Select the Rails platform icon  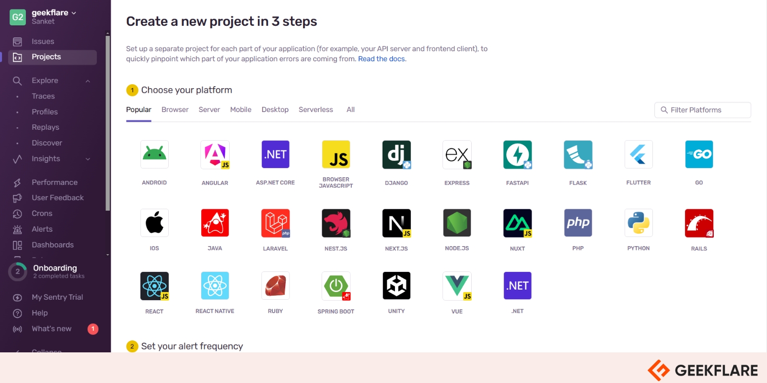pos(699,223)
